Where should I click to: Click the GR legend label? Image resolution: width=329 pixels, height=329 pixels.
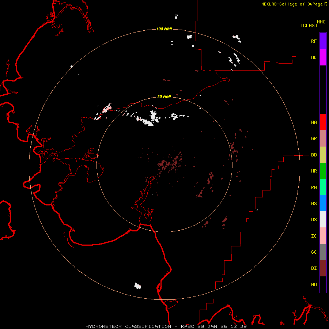click(314, 139)
